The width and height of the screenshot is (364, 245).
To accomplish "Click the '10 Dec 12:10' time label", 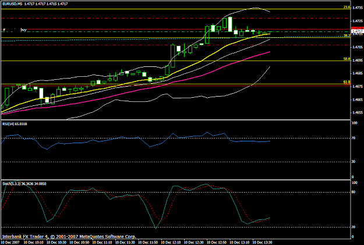I will 171,243.
